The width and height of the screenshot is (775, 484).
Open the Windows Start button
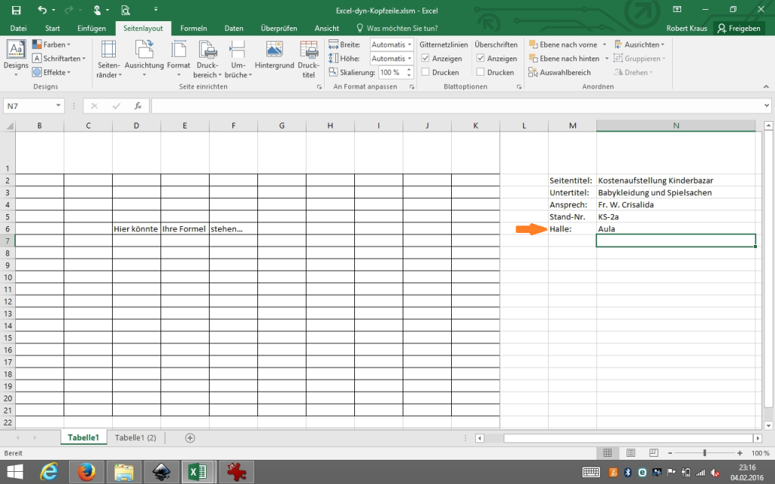14,472
